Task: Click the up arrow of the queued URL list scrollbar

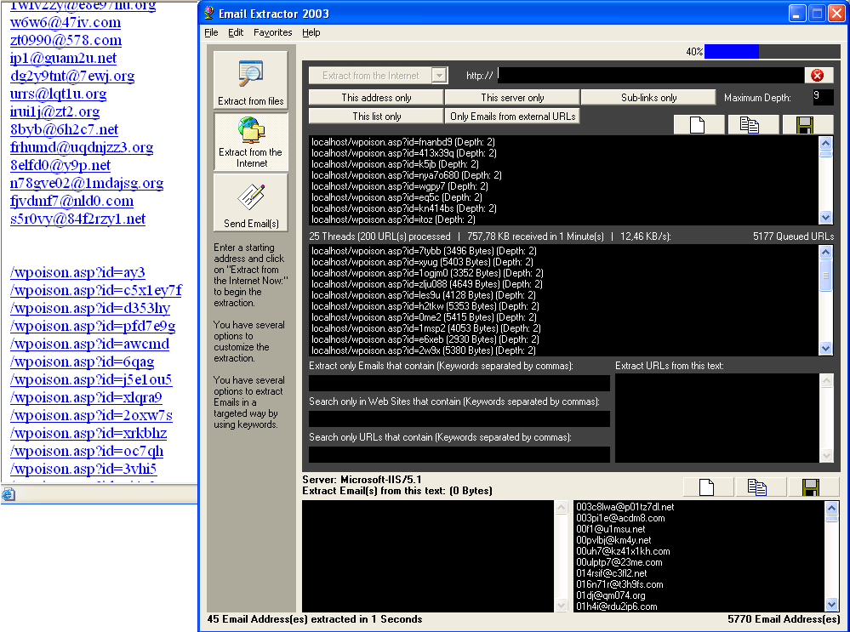Action: [825, 143]
